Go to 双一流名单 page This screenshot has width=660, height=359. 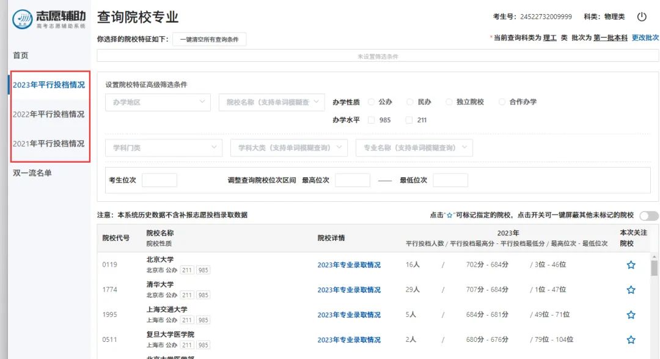point(32,173)
